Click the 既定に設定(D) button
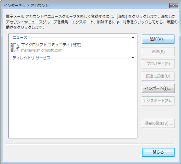 pos(158,76)
